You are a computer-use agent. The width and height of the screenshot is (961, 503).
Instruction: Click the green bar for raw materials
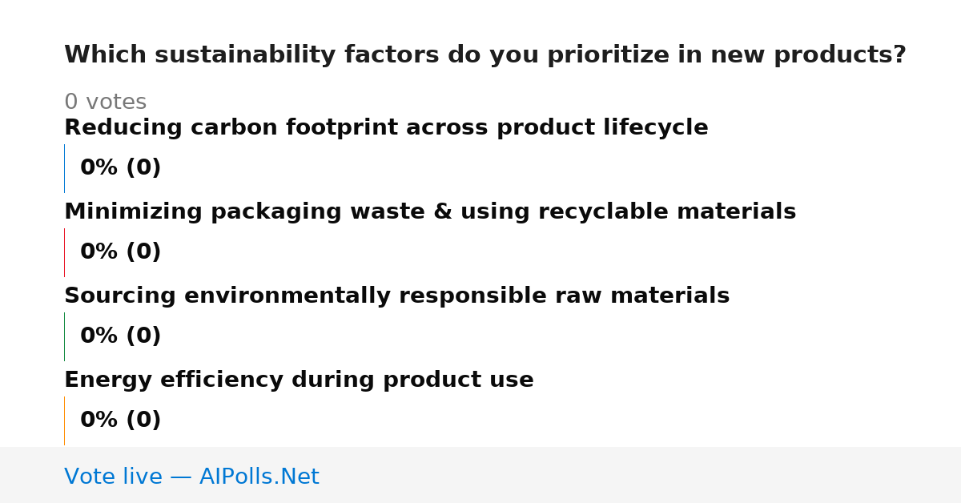point(64,336)
